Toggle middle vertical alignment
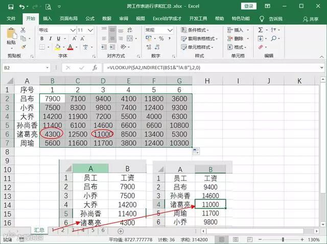 tap(112, 30)
